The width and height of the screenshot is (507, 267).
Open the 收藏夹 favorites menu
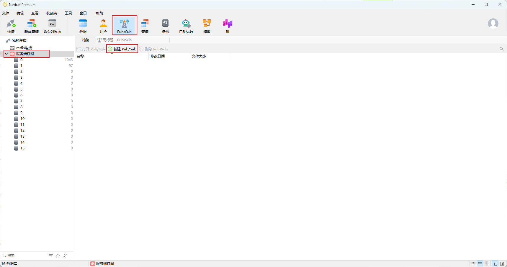pos(52,13)
